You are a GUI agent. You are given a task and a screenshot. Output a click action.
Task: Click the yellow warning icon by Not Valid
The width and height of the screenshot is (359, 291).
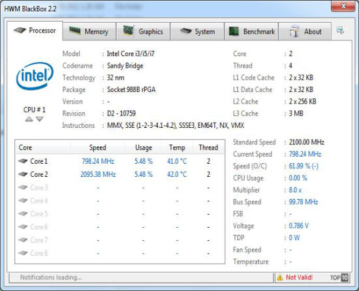tap(280, 277)
